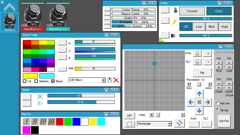Viewport: 240px width, 135px height.
Task: Enable the Full palette checkbox
Action: point(24,81)
